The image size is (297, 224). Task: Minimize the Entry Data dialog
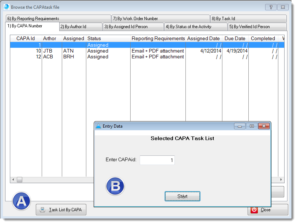(240, 126)
